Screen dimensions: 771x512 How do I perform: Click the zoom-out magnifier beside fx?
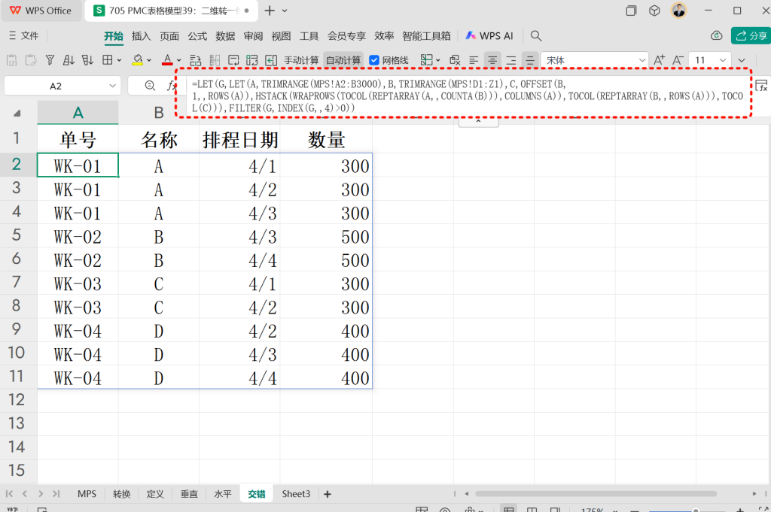click(150, 86)
